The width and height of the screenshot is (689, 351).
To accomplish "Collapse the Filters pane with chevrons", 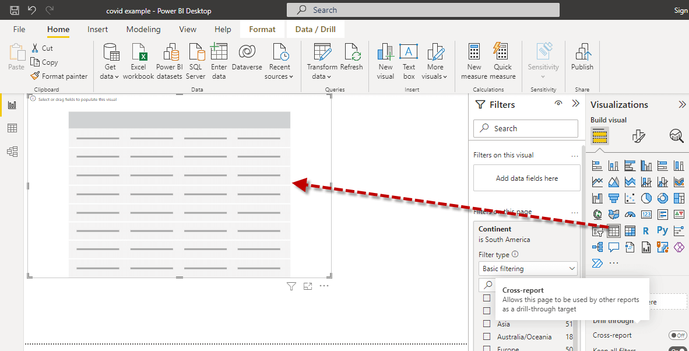I will 576,104.
